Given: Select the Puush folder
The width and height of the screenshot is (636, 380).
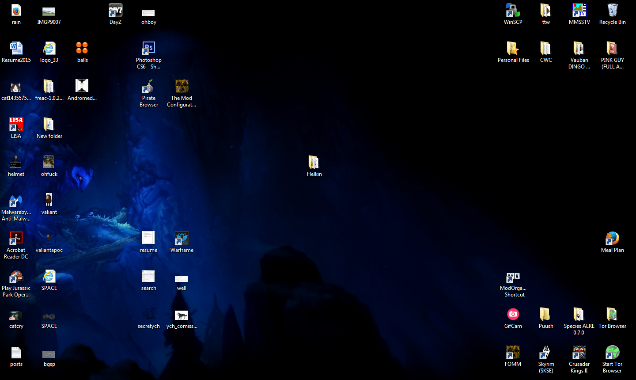Looking at the screenshot, I should click(x=546, y=314).
